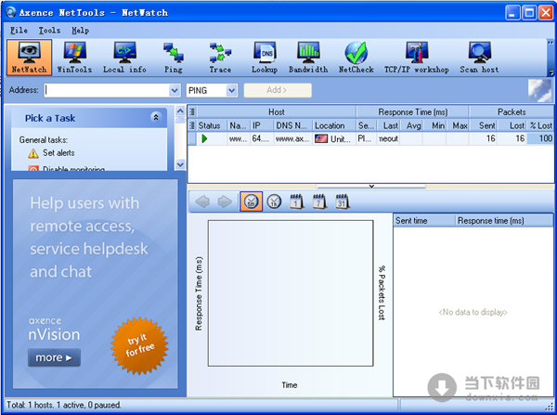Open the Tools menu
The image size is (557, 415).
(x=49, y=31)
